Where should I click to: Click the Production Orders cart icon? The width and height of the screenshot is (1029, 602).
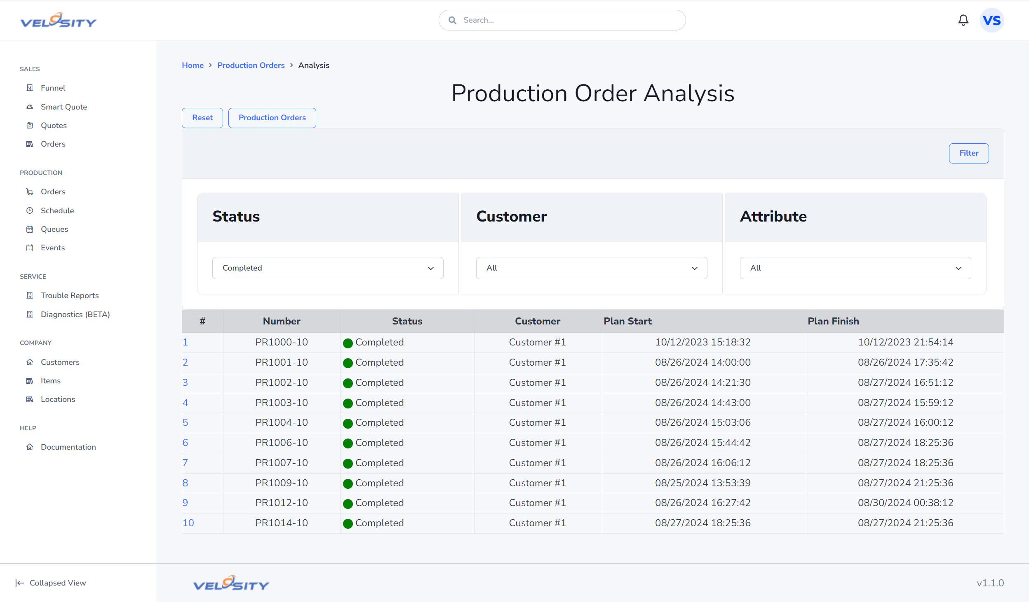click(30, 191)
